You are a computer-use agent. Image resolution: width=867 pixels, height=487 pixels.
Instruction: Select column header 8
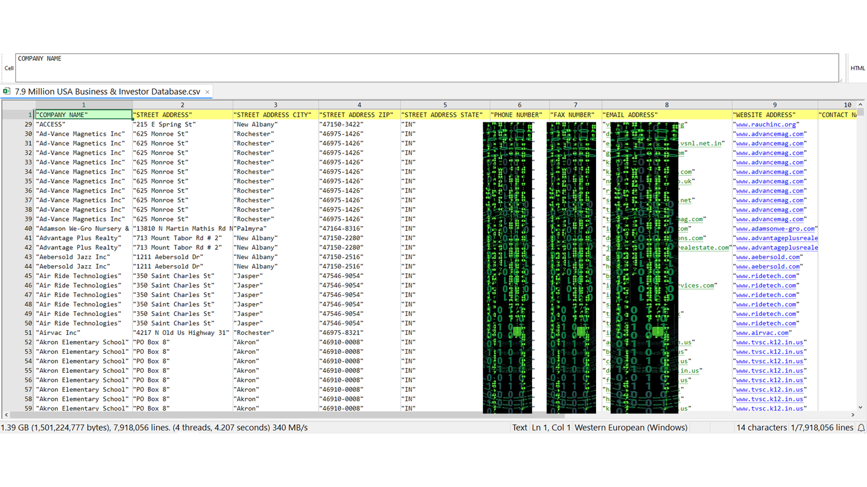pyautogui.click(x=667, y=105)
